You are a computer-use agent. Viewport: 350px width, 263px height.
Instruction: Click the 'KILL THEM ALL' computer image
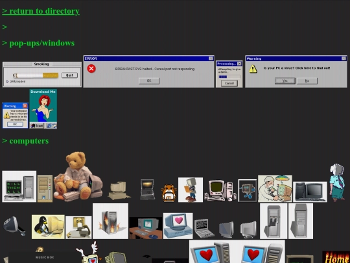pyautogui.click(x=19, y=186)
